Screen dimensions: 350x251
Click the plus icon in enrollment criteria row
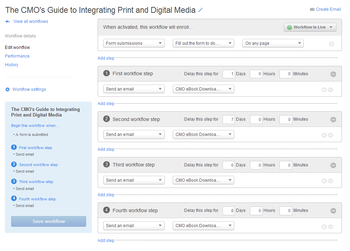(331, 44)
